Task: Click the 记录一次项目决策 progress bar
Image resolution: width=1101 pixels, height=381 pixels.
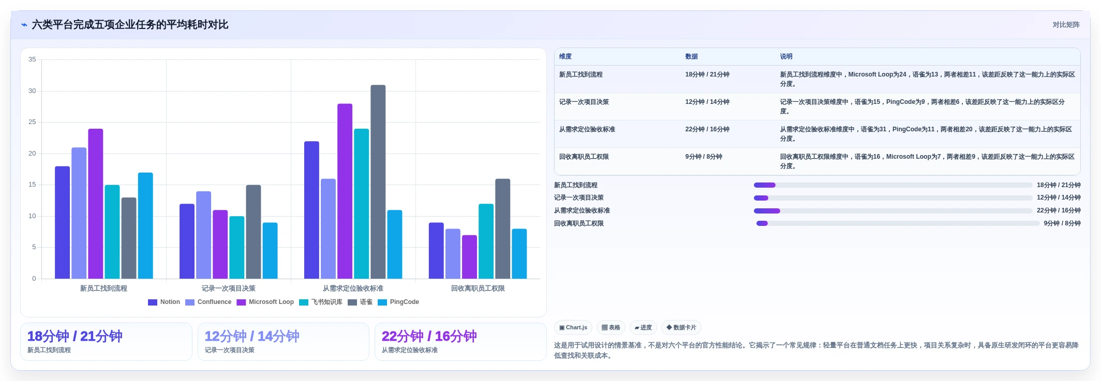Action: click(893, 198)
